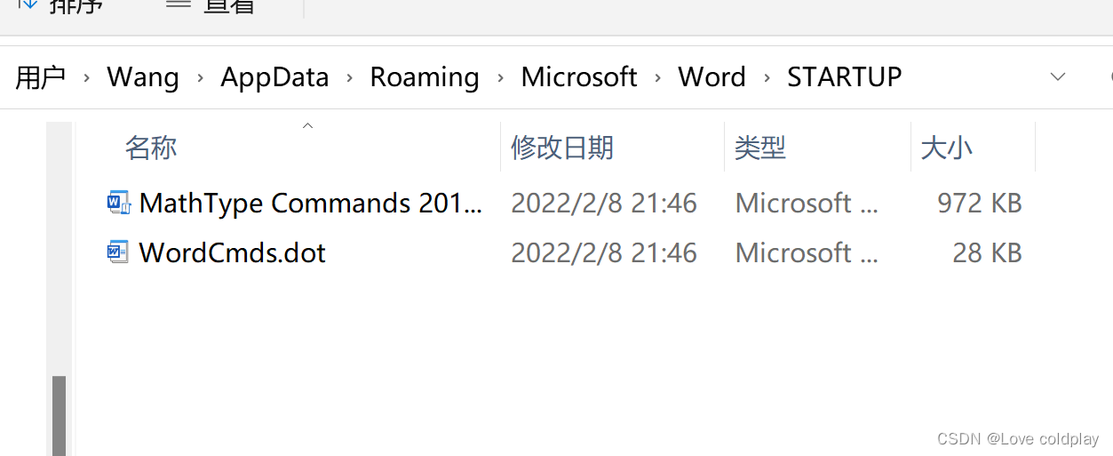Viewport: 1113px width, 456px height.
Task: Select the WordCmds.dot file name
Action: pyautogui.click(x=233, y=253)
